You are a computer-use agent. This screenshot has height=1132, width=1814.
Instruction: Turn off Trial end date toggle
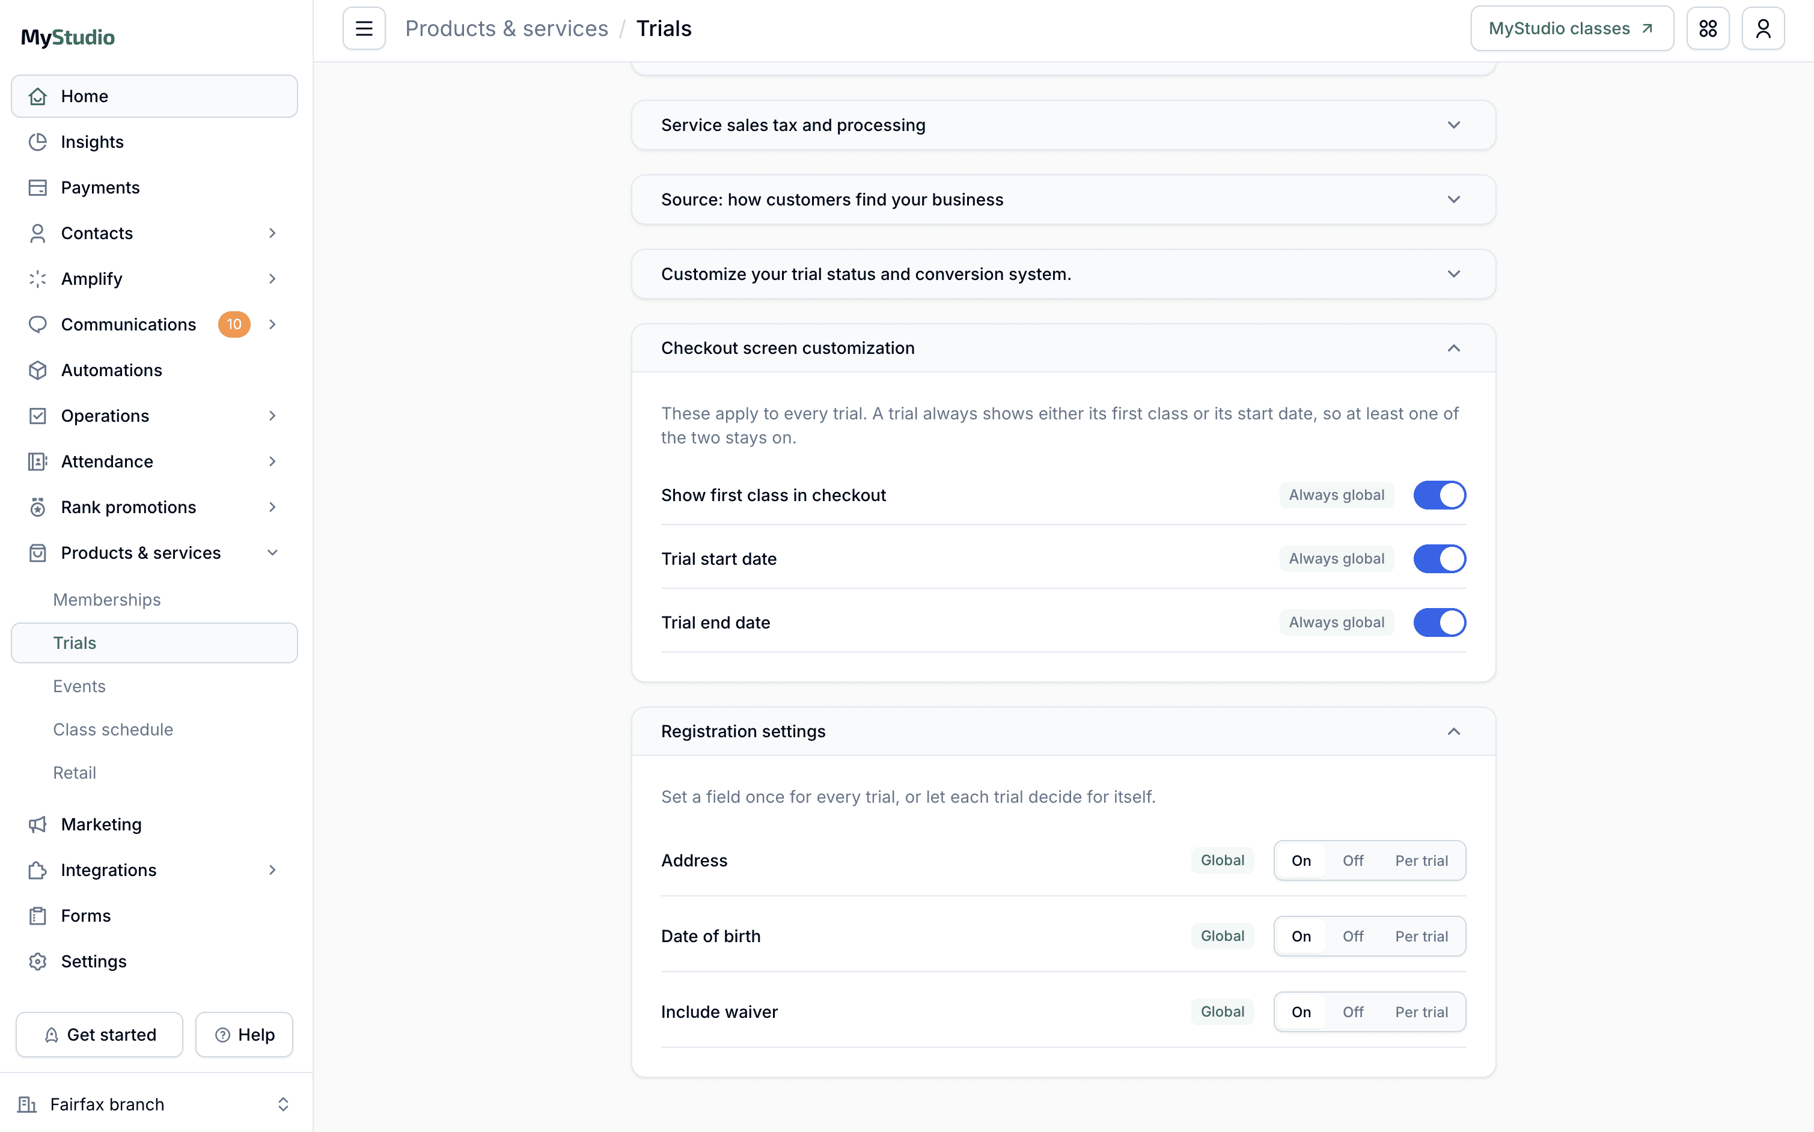1439,622
